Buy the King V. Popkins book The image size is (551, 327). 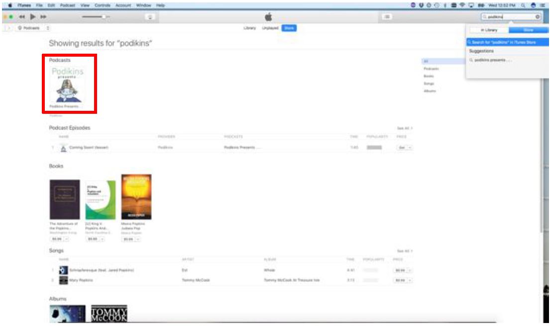click(93, 239)
